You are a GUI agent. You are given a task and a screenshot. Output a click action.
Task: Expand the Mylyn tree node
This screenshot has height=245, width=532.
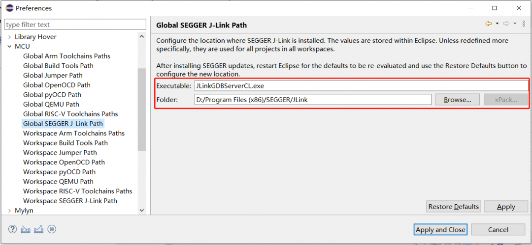pyautogui.click(x=9, y=211)
